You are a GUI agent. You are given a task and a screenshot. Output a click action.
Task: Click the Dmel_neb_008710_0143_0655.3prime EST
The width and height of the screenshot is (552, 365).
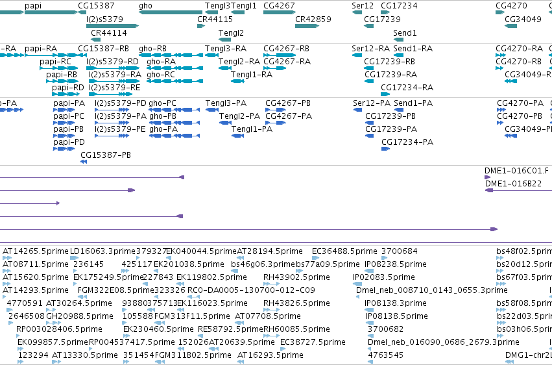(357, 297)
